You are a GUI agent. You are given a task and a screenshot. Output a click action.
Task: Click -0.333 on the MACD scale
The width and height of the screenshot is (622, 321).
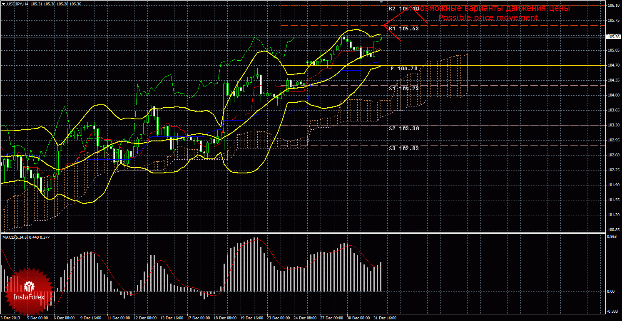click(x=613, y=311)
